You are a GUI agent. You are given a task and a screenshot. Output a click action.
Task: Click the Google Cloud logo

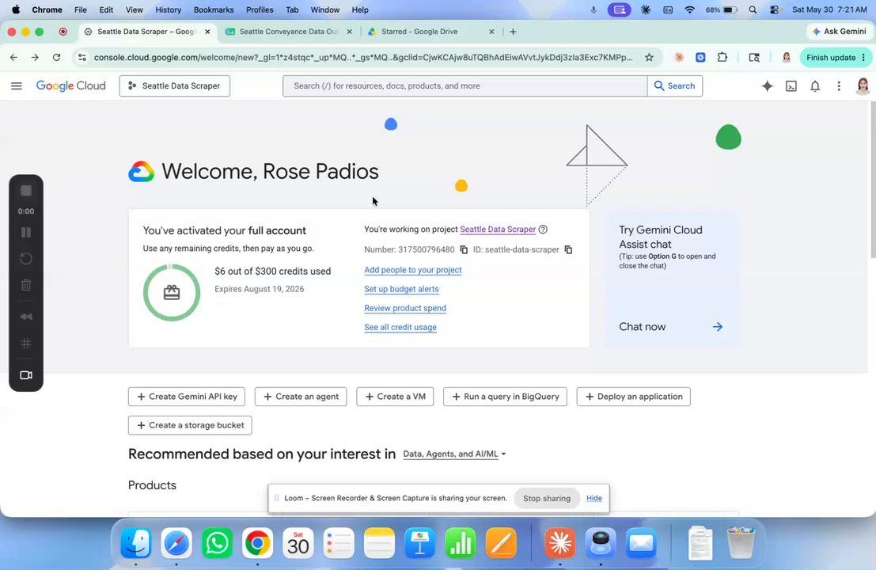71,86
